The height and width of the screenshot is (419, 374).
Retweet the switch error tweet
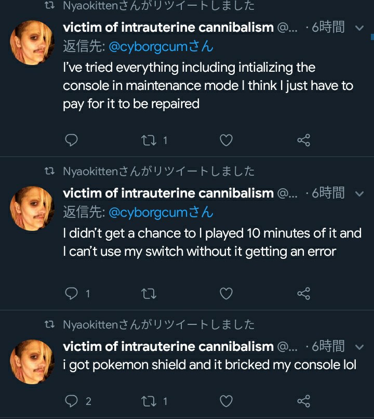coord(148,294)
